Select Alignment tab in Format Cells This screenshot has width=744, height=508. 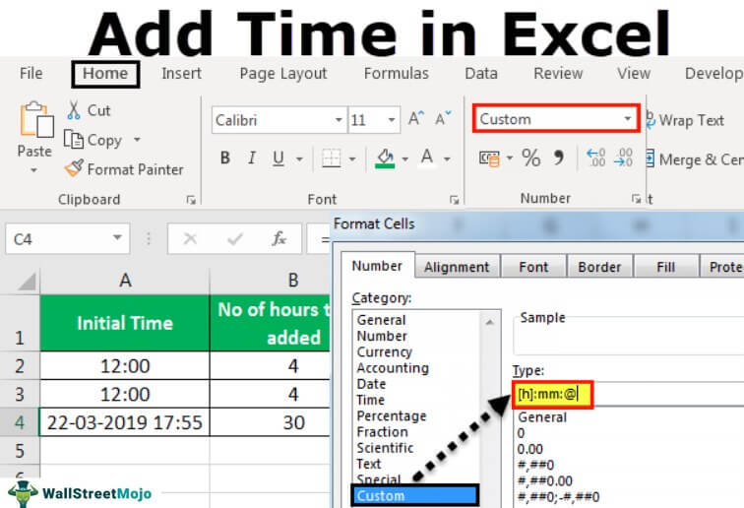coord(457,267)
